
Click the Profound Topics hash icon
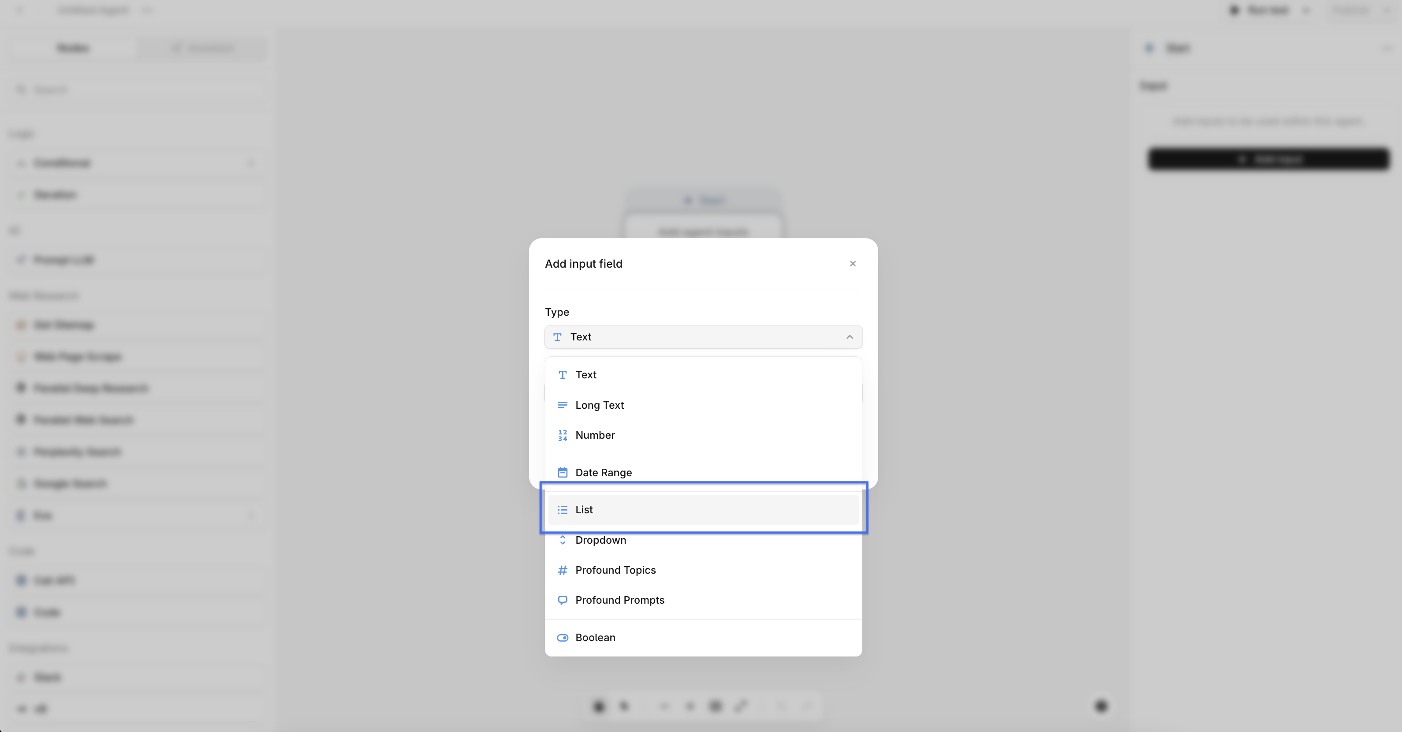562,570
